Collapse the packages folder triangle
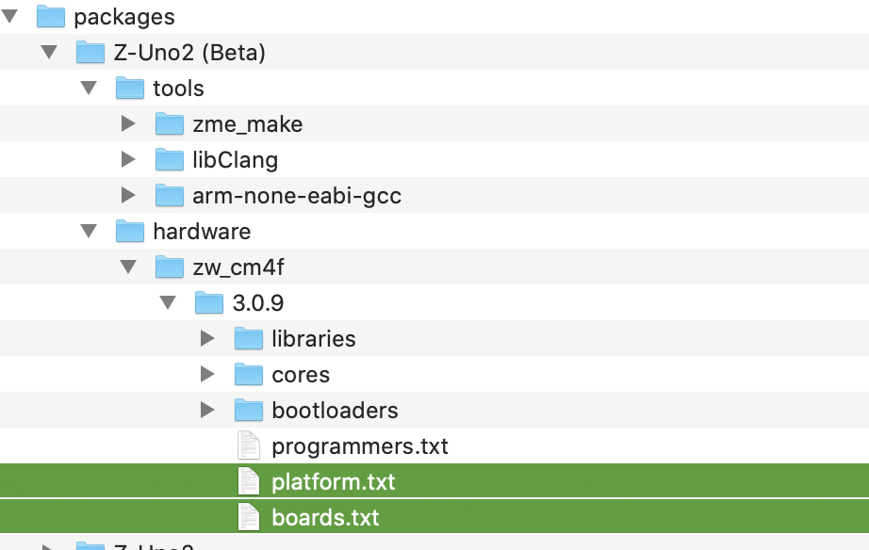Viewport: 869px width, 550px height. 10,17
